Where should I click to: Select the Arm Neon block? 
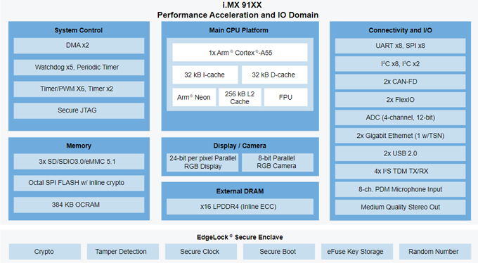click(194, 97)
